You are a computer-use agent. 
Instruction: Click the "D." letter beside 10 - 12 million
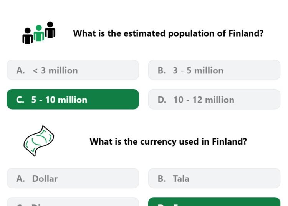pyautogui.click(x=162, y=100)
